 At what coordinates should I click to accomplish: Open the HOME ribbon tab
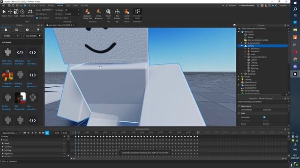(x=42, y=6)
